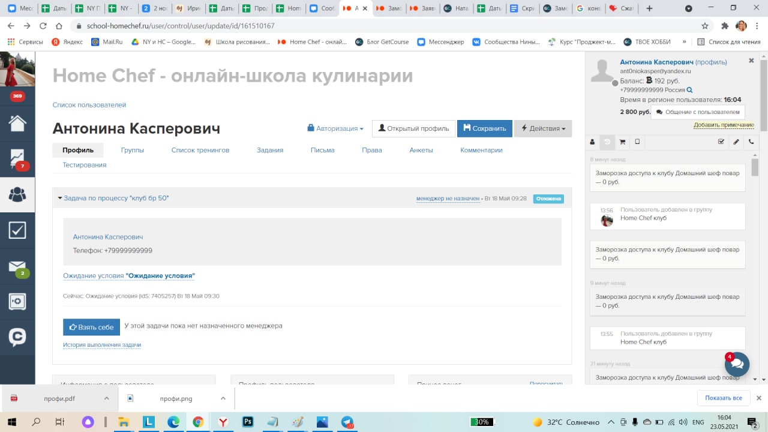The image size is (768, 432).
Task: Switch to the Список тренингов tab
Action: pyautogui.click(x=200, y=150)
